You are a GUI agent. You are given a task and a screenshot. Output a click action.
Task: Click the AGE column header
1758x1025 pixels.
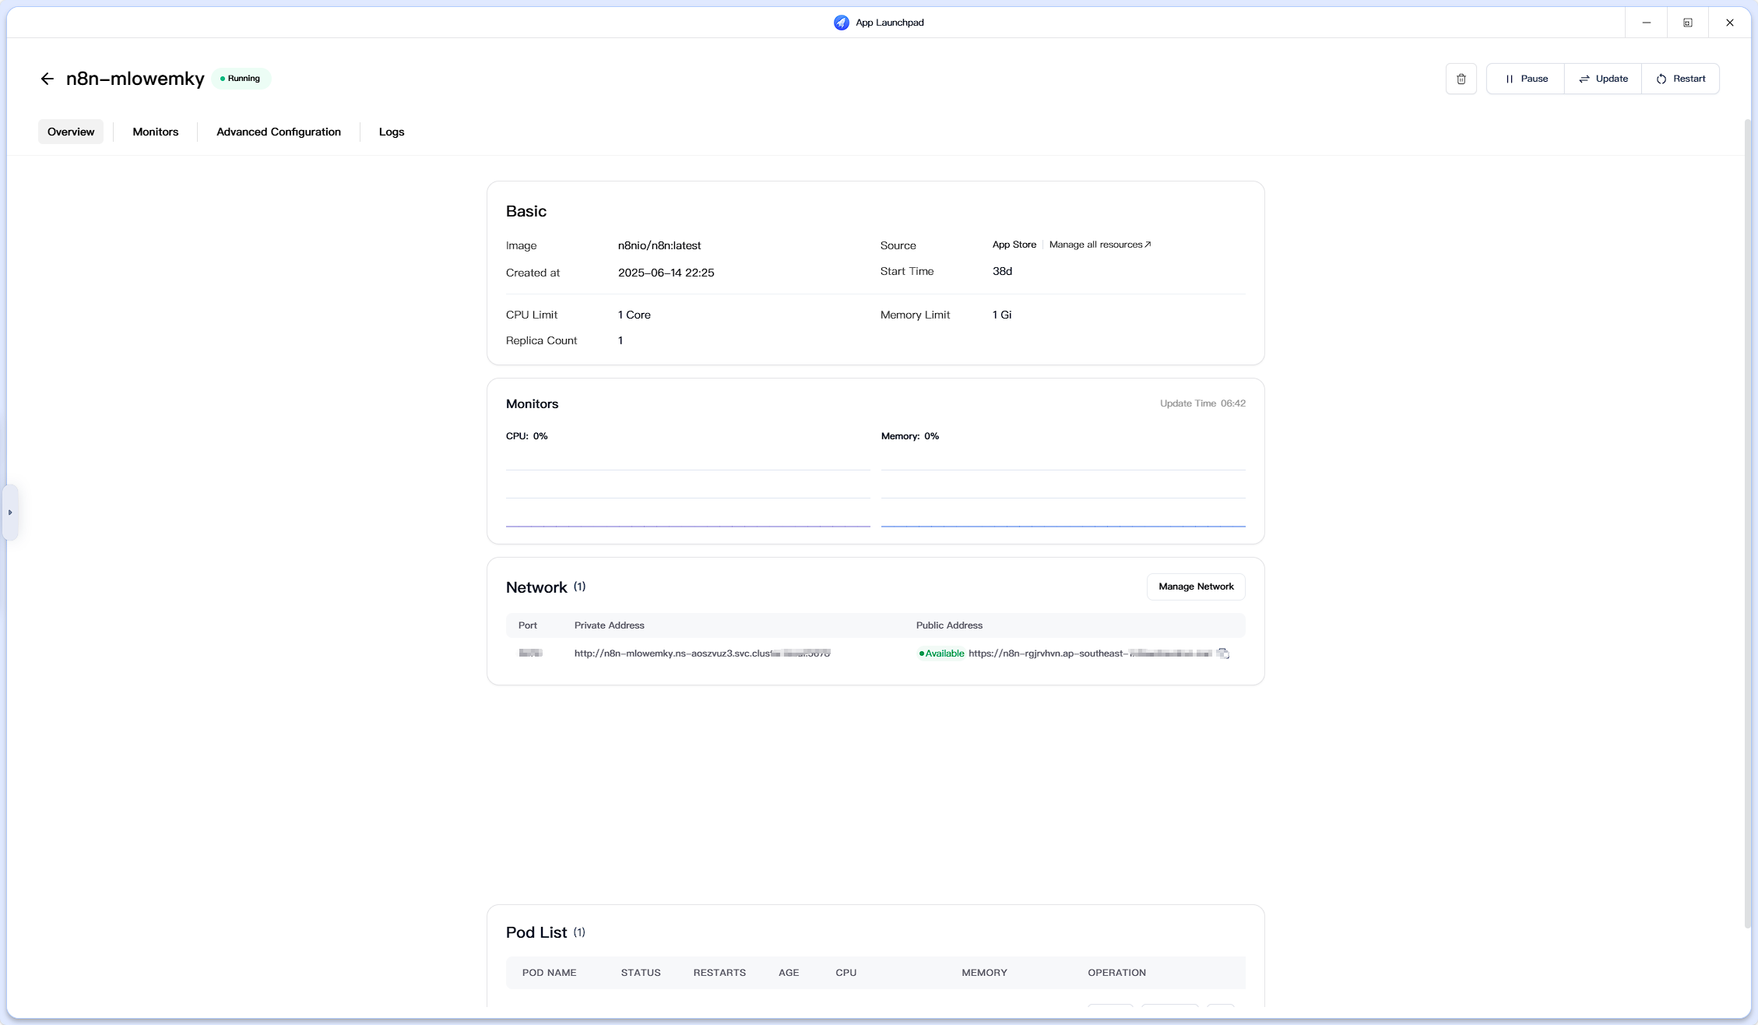[x=789, y=973]
